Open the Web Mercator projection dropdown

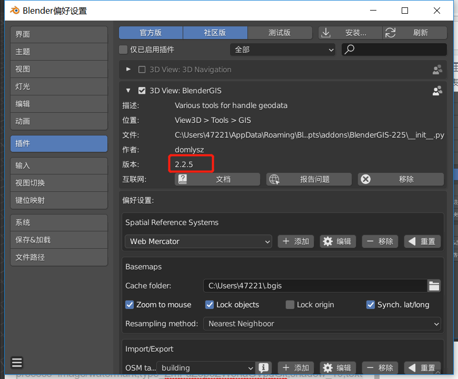pos(198,241)
